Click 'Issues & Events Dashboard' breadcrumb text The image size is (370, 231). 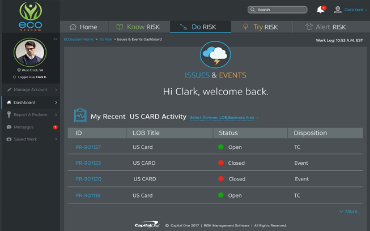pos(139,40)
